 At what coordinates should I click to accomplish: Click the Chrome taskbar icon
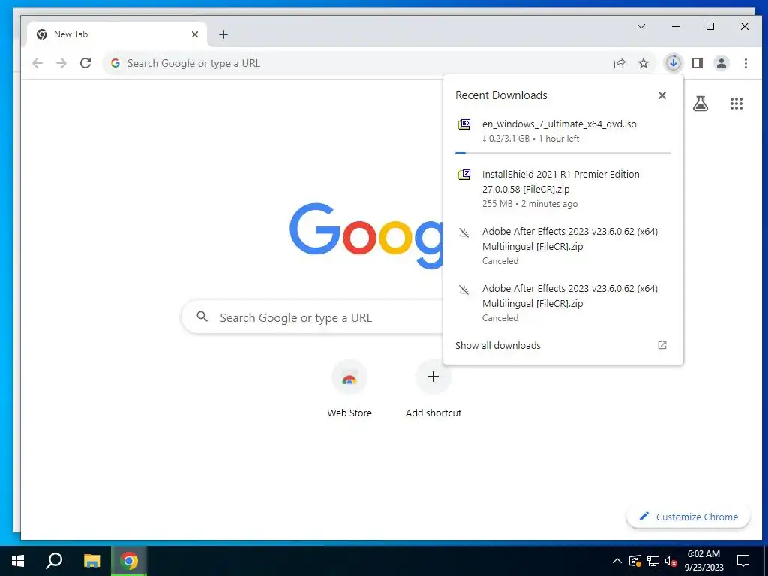click(x=129, y=561)
